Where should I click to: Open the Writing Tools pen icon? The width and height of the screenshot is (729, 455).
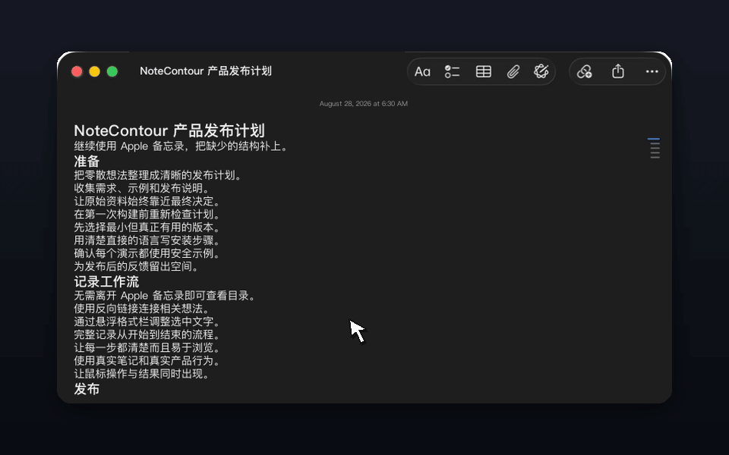541,71
